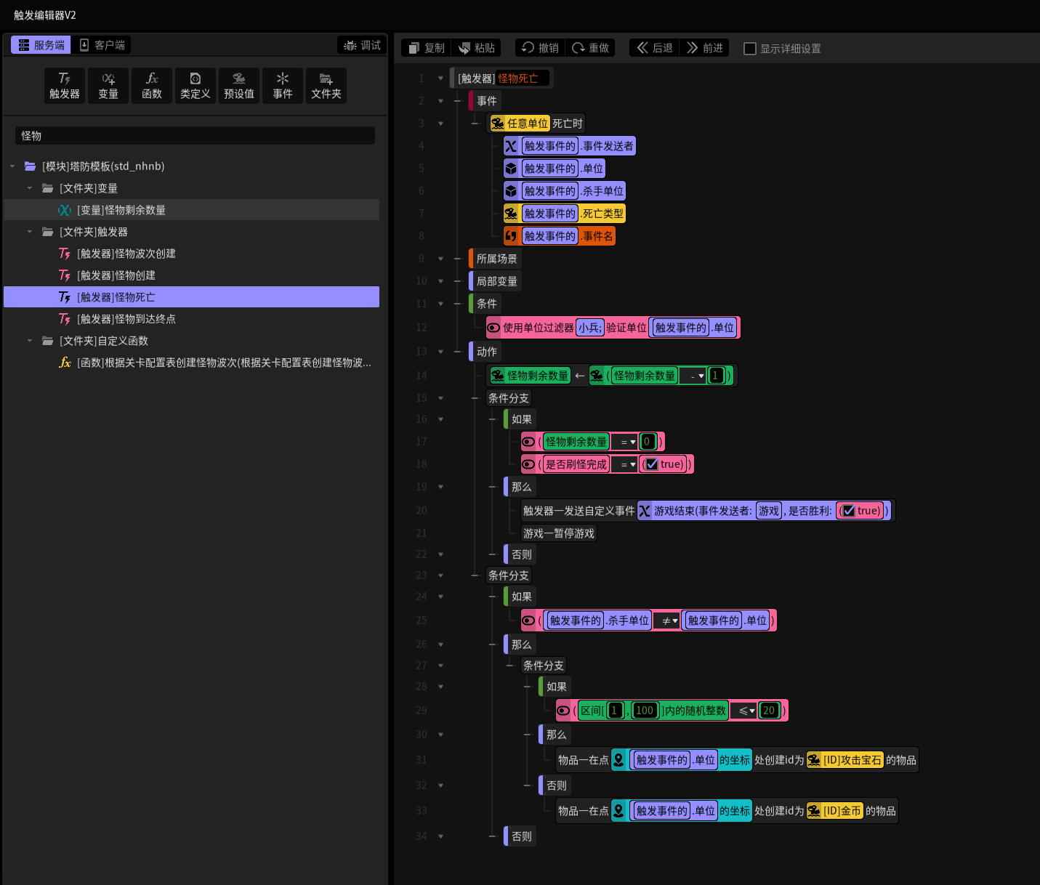Collapse the [文件夹]变量 folder

[30, 188]
